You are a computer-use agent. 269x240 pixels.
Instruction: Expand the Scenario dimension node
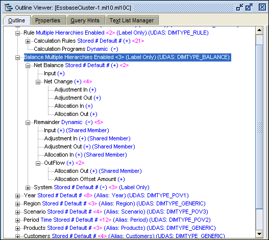[x=17, y=212]
